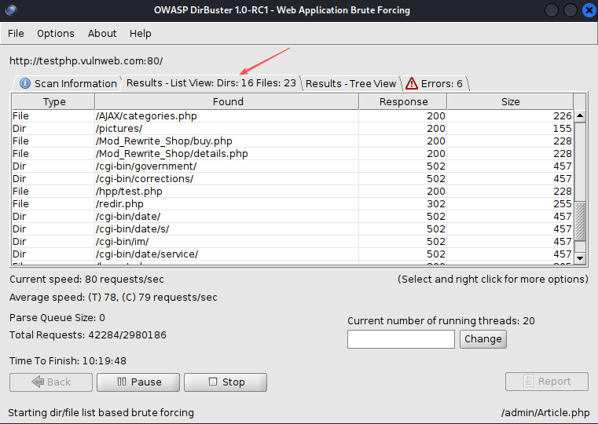Screen dimensions: 598x424
Task: Sort results by the Response column header
Action: 403,102
